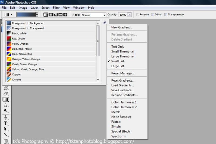This screenshot has height=144, width=216.
Task: Load the Metals gradient set
Action: [127, 112]
